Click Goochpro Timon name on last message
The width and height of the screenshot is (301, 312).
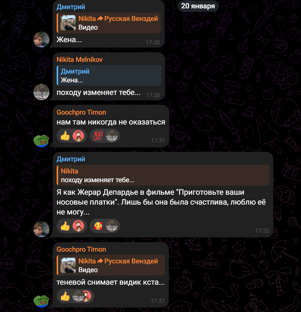81,249
